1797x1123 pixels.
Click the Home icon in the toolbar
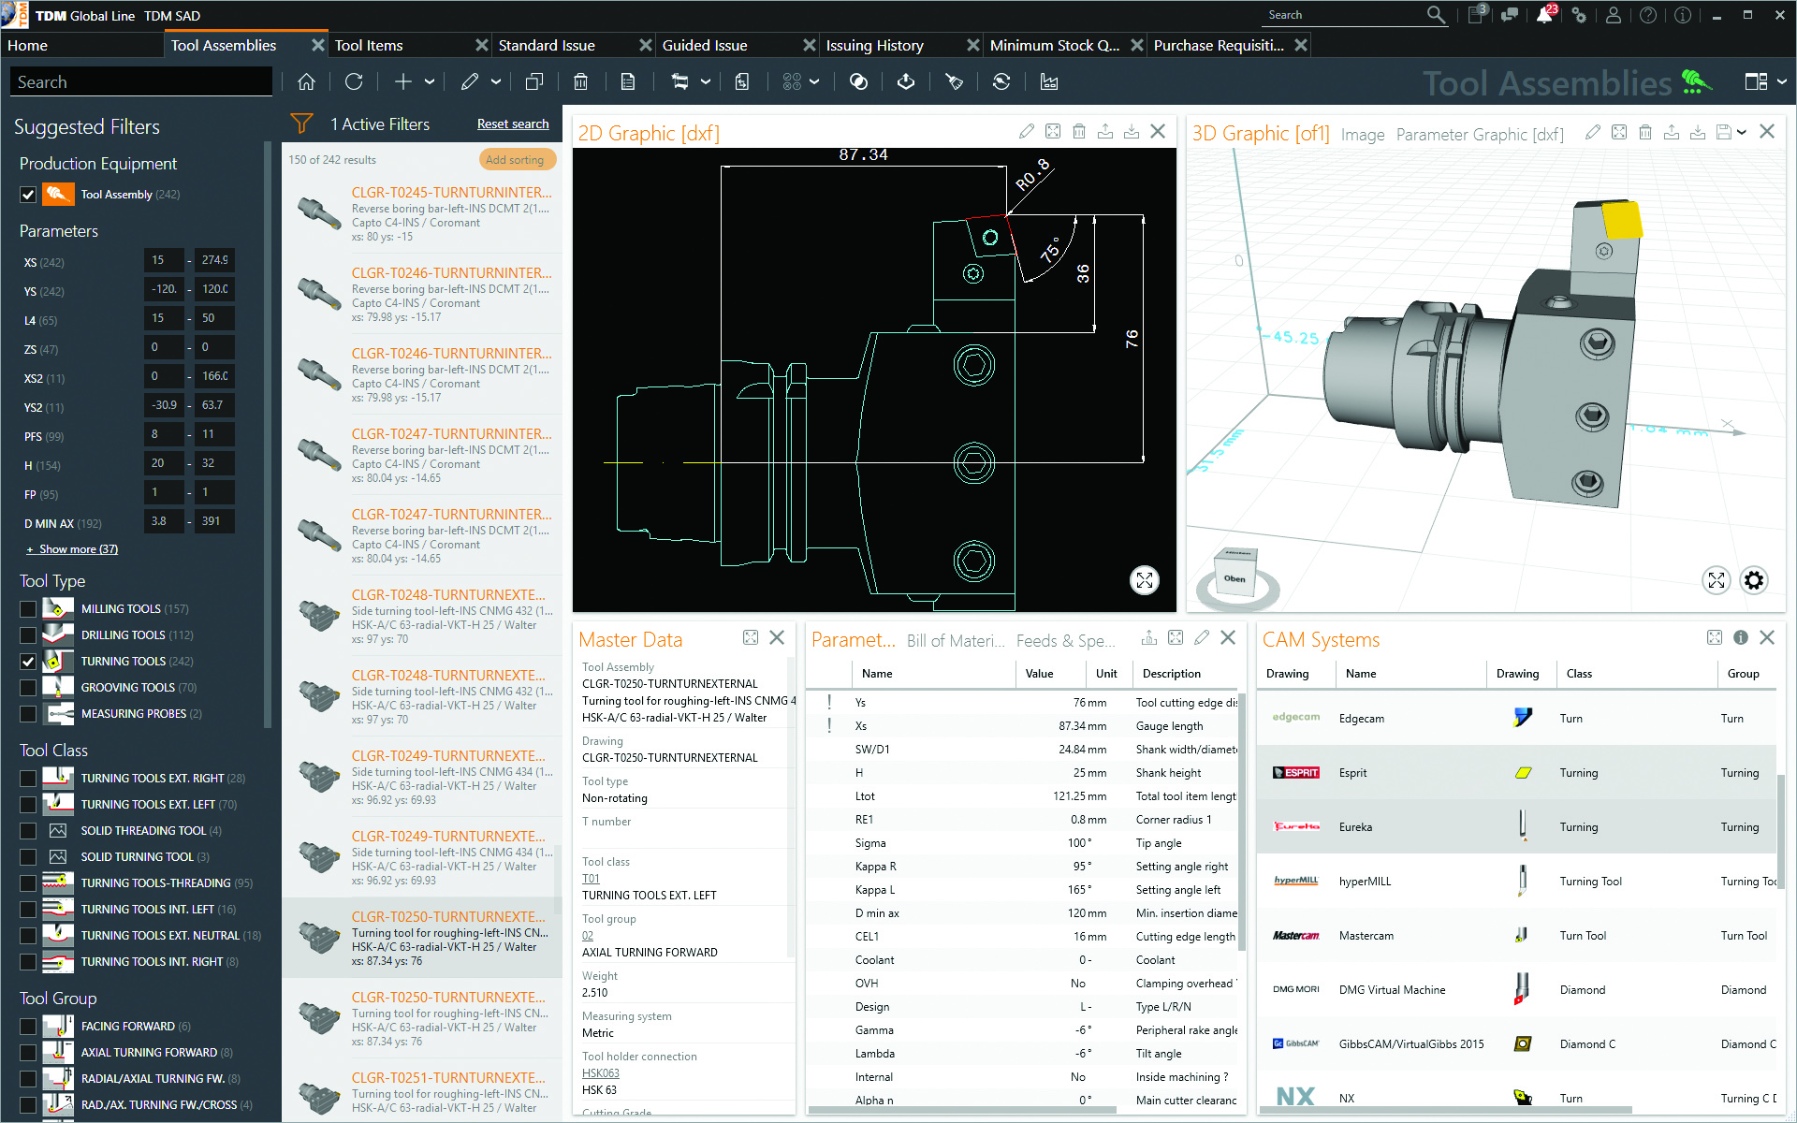tap(306, 82)
